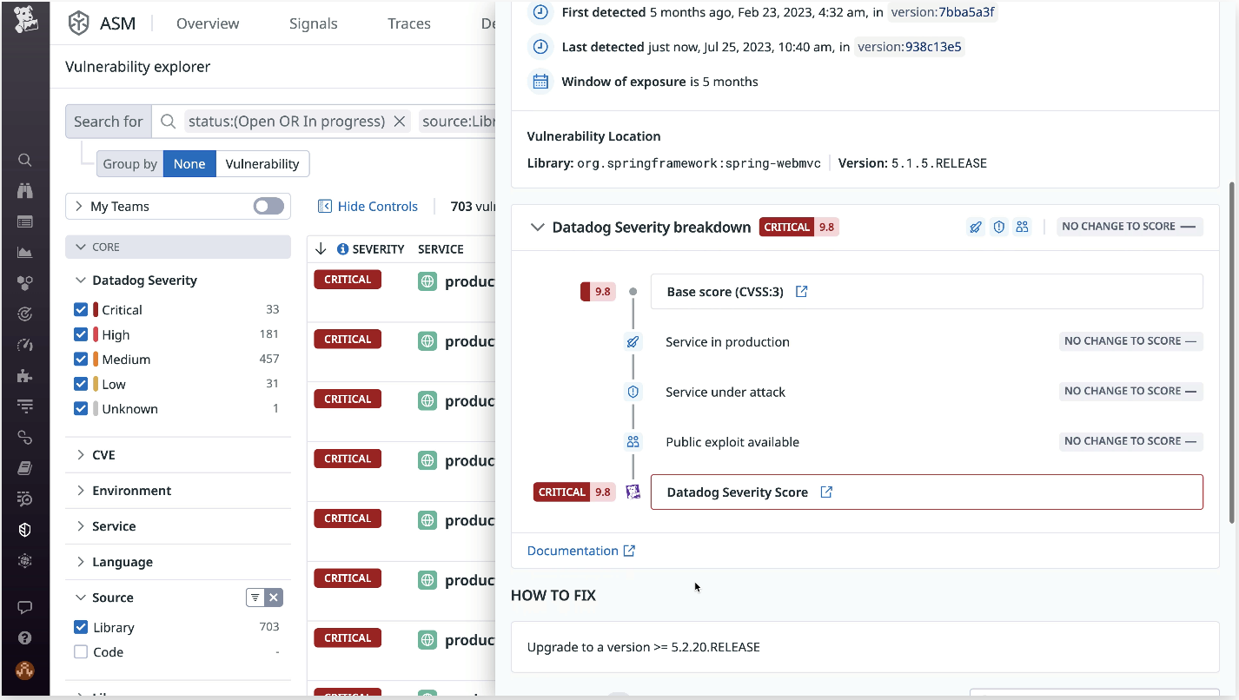
Task: Click the Upgrade to version >= 5.2.20.RELEASE text
Action: (644, 647)
